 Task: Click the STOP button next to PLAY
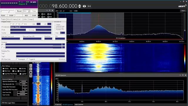coord(11,15)
